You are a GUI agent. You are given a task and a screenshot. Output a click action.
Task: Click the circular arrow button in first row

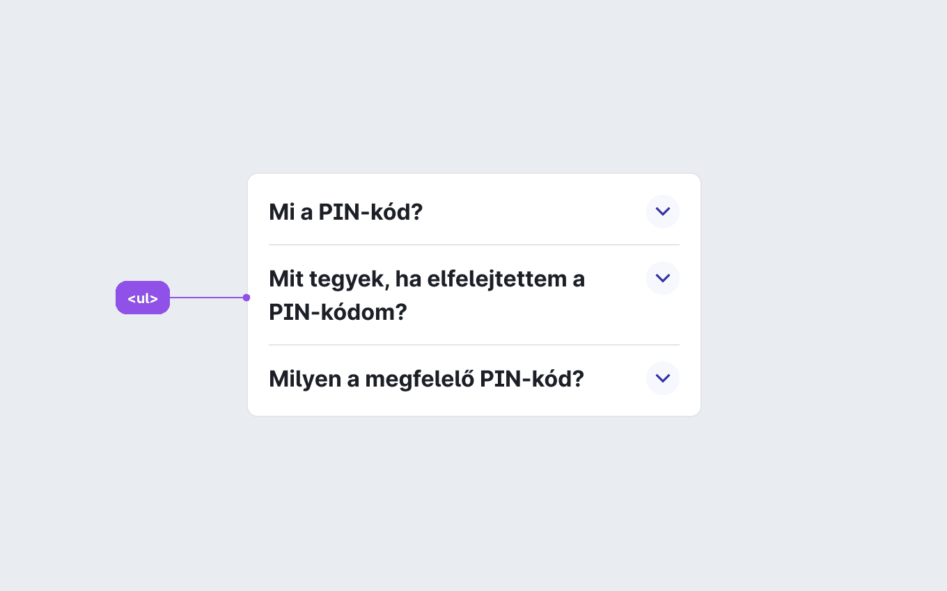pos(663,211)
